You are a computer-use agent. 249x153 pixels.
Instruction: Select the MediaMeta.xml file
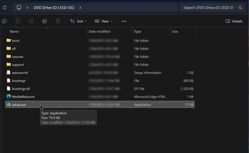pos(23,97)
